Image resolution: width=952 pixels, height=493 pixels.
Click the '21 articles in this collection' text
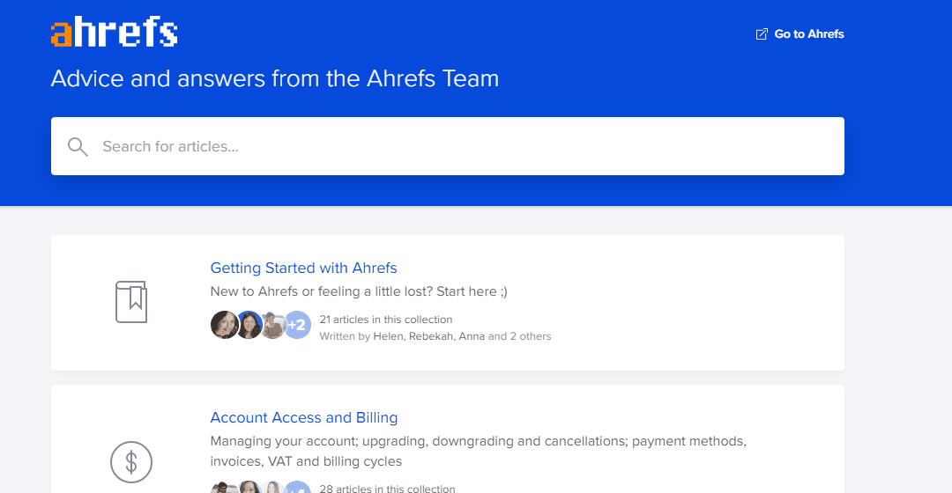tap(385, 320)
